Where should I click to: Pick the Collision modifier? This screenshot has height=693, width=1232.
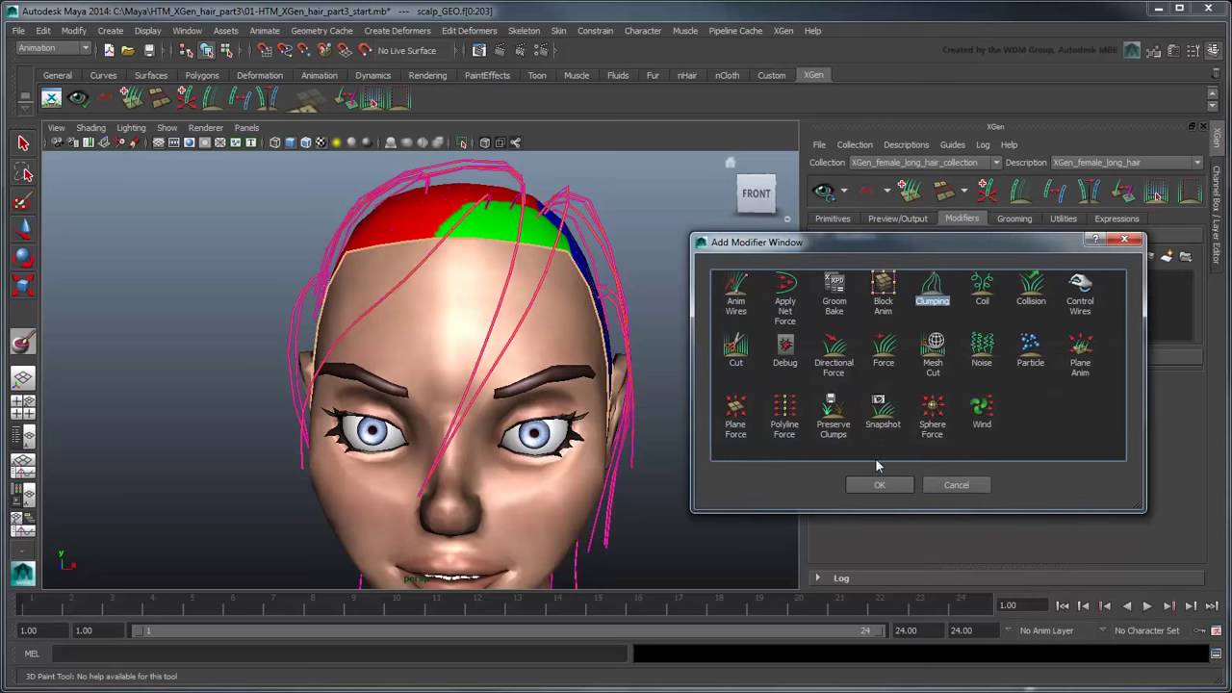(x=1031, y=290)
